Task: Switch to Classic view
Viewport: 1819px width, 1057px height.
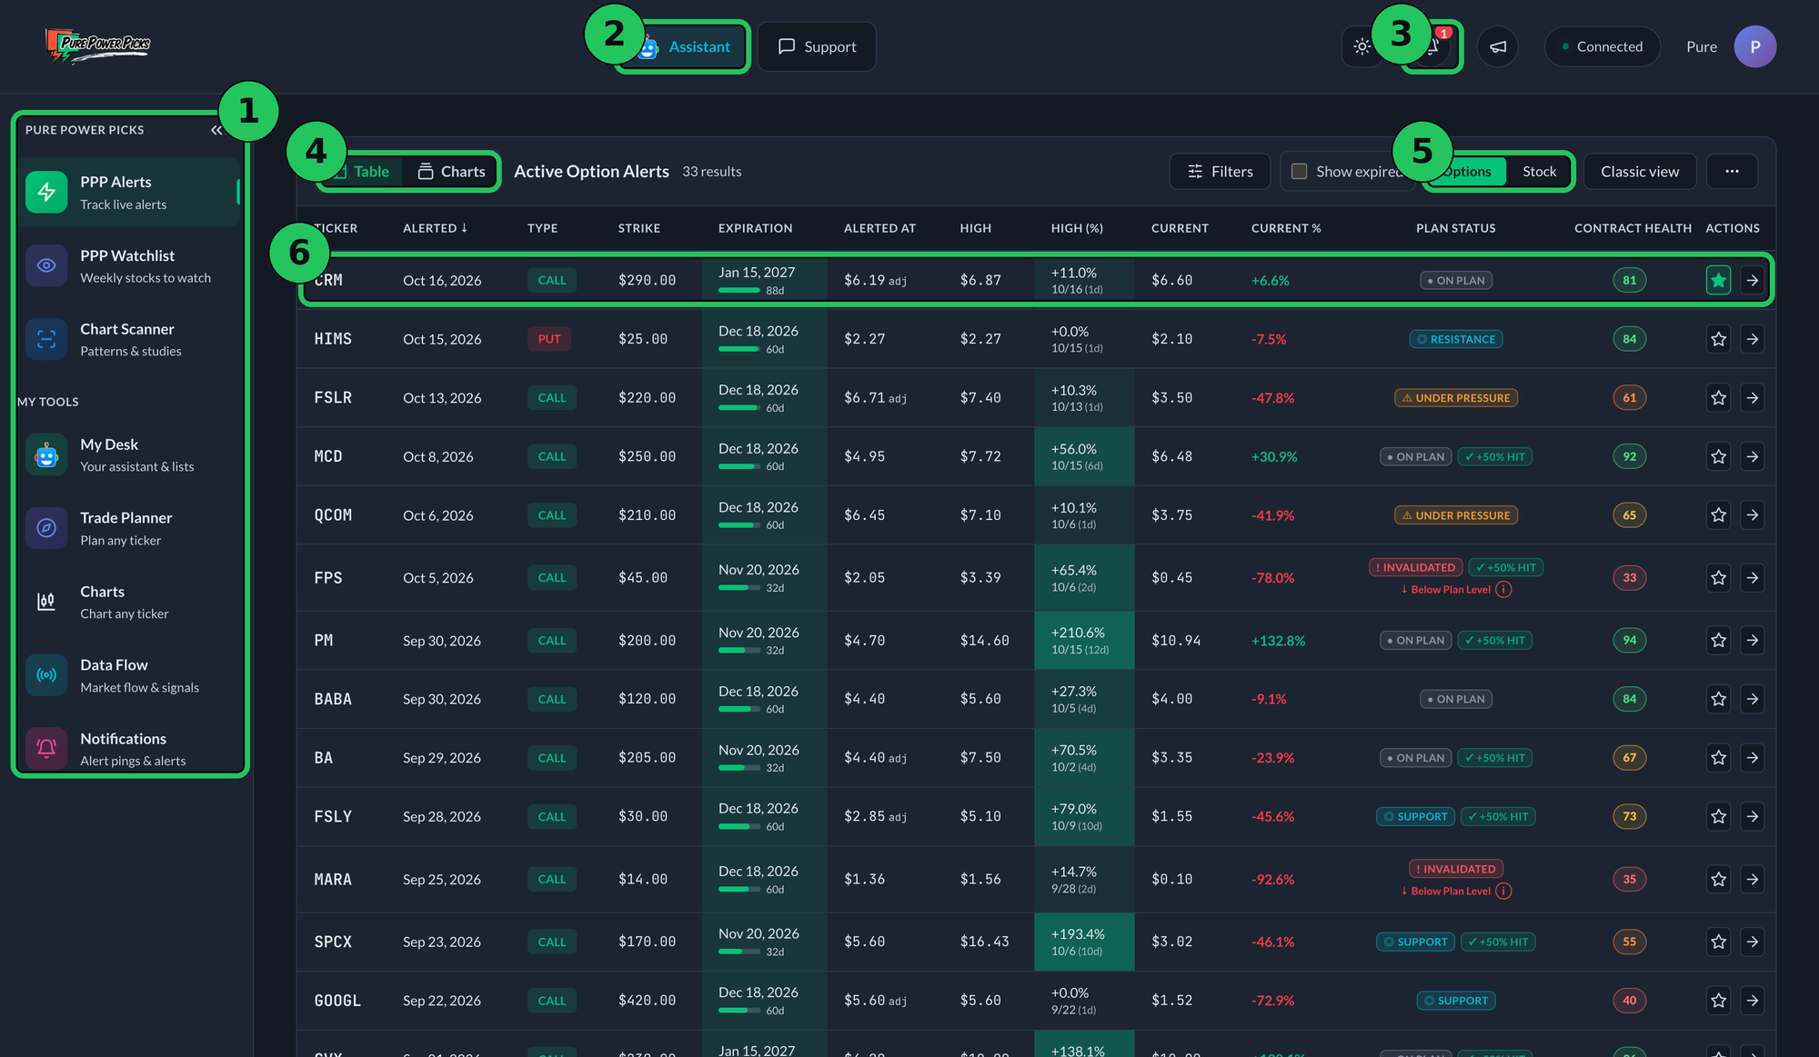Action: pos(1640,172)
